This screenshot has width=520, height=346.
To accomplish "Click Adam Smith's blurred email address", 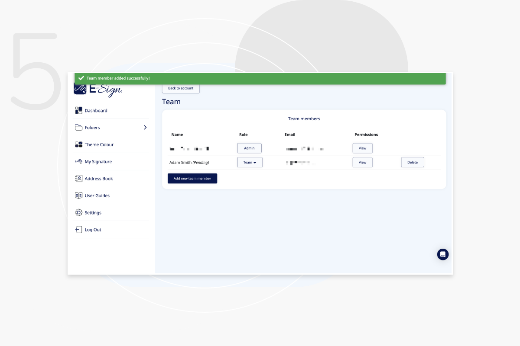I will (x=301, y=163).
